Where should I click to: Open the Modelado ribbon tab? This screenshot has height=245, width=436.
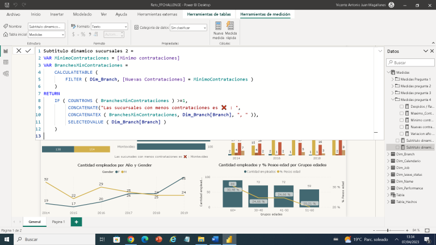83,14
